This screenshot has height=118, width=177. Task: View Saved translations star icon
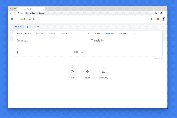[88, 72]
